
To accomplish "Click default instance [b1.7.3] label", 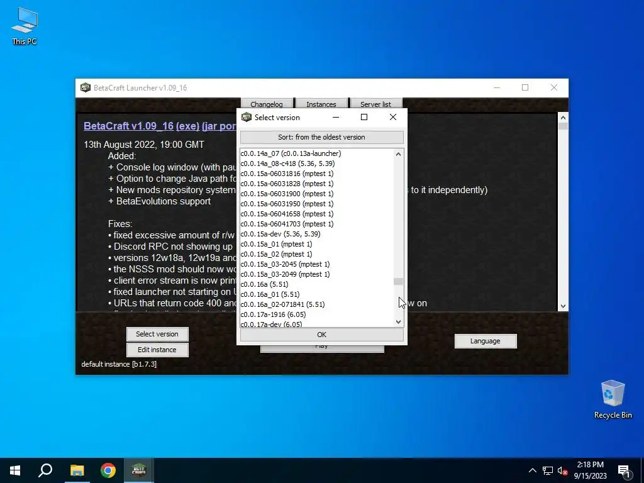I will (119, 364).
